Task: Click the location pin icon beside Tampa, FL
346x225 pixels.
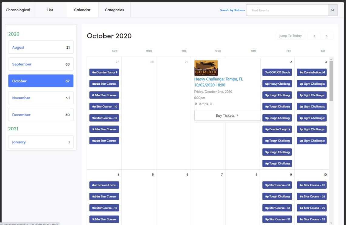Action: [x=196, y=104]
